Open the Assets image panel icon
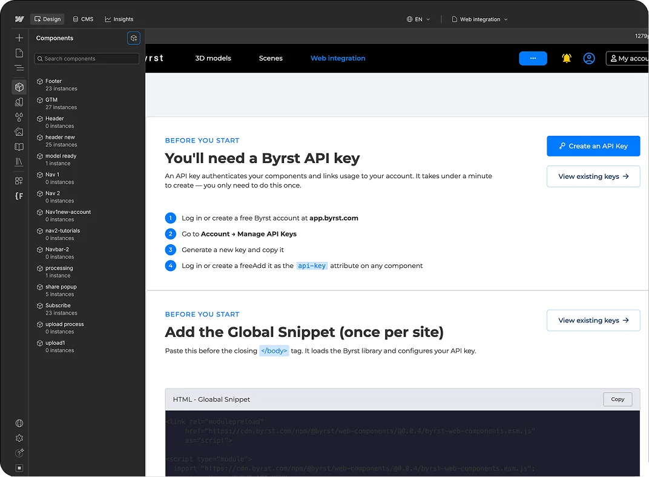This screenshot has width=649, height=477. [x=19, y=132]
